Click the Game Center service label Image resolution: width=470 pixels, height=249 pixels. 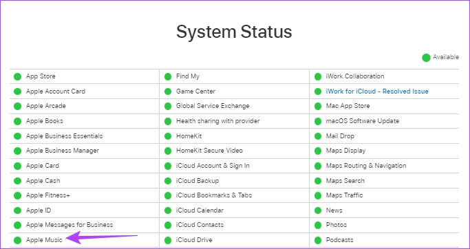[195, 91]
